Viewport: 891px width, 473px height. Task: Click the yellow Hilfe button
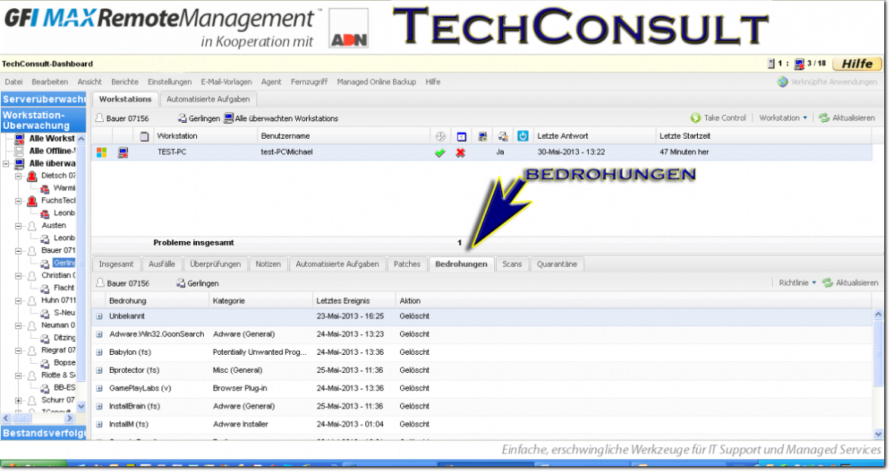click(857, 64)
